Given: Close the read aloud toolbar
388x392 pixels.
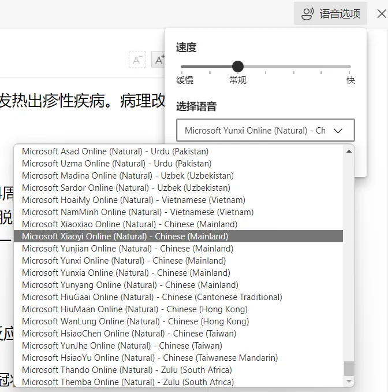Looking at the screenshot, I should [382, 14].
